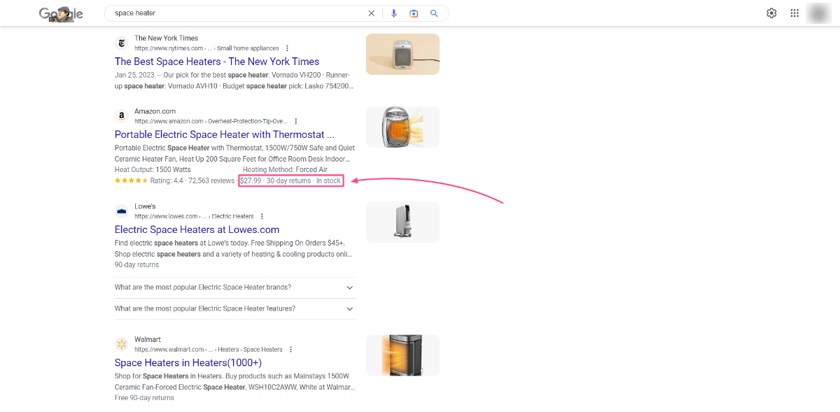This screenshot has height=412, width=840.
Task: Click the 'Lowe's' site name
Action: point(145,206)
